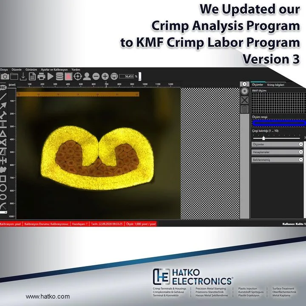Select the parallel lines height tool
Image resolution: width=306 pixels, height=306 pixels.
[3, 124]
